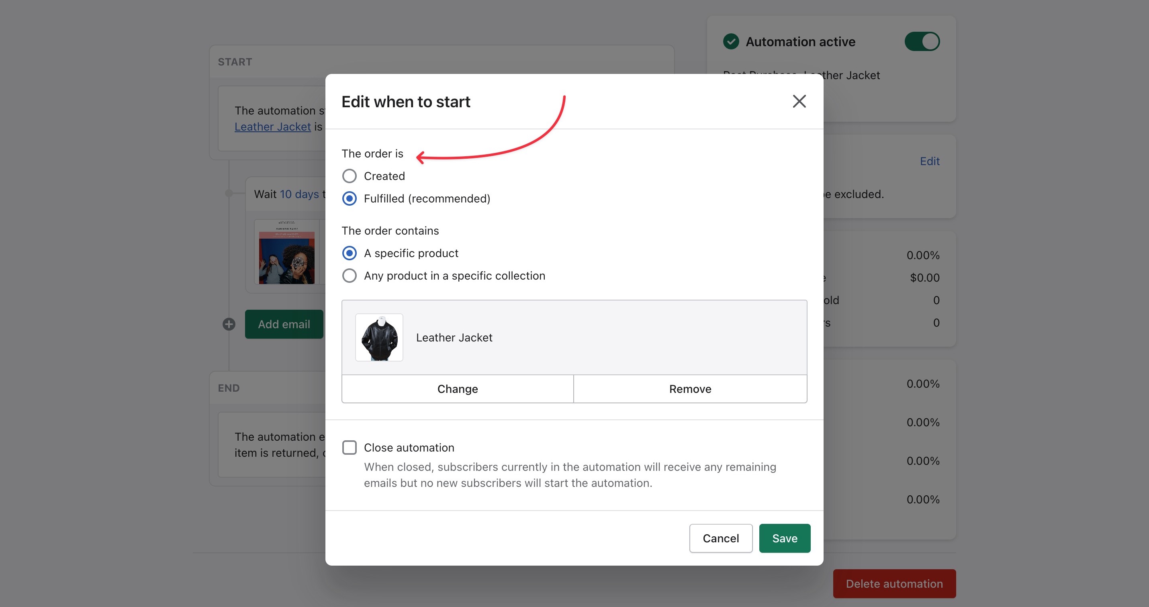Open the email preview thumbnail
The width and height of the screenshot is (1149, 607).
(x=287, y=253)
